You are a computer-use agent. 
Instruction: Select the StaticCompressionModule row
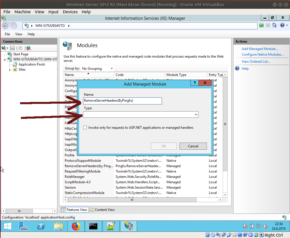click(x=143, y=193)
